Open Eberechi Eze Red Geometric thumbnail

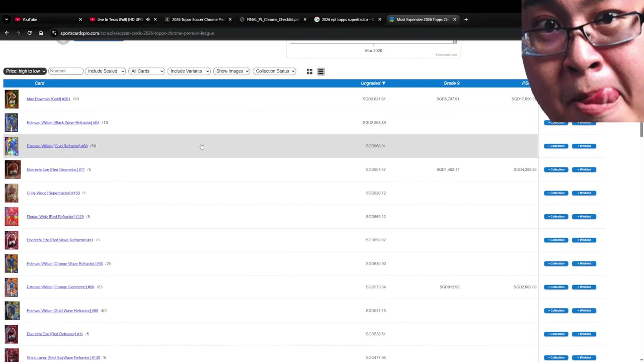(x=13, y=169)
